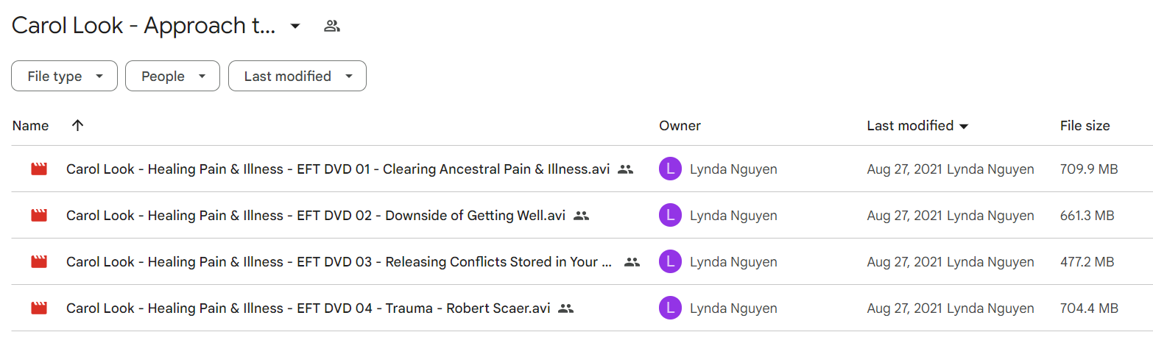
Task: Click the shared folder people icon beside title
Action: coord(332,27)
